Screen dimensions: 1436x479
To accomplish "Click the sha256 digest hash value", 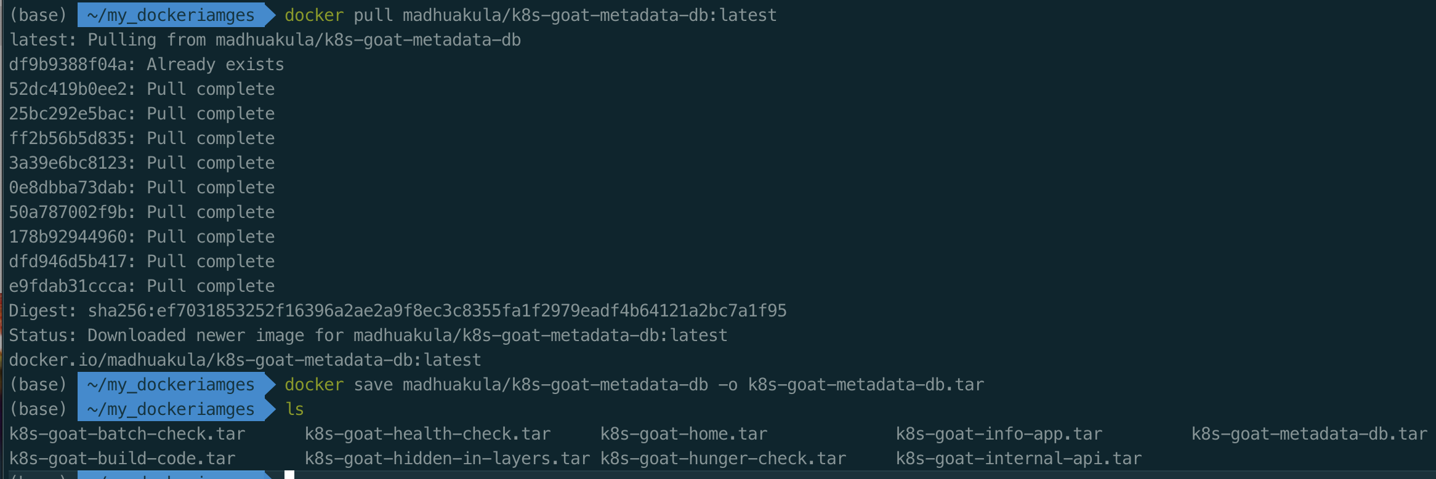I will click(437, 311).
